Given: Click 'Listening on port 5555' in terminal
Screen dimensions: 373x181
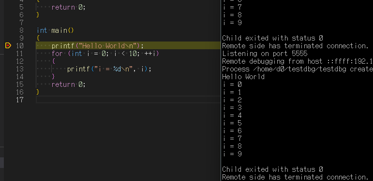Looking at the screenshot, I should pyautogui.click(x=265, y=54).
